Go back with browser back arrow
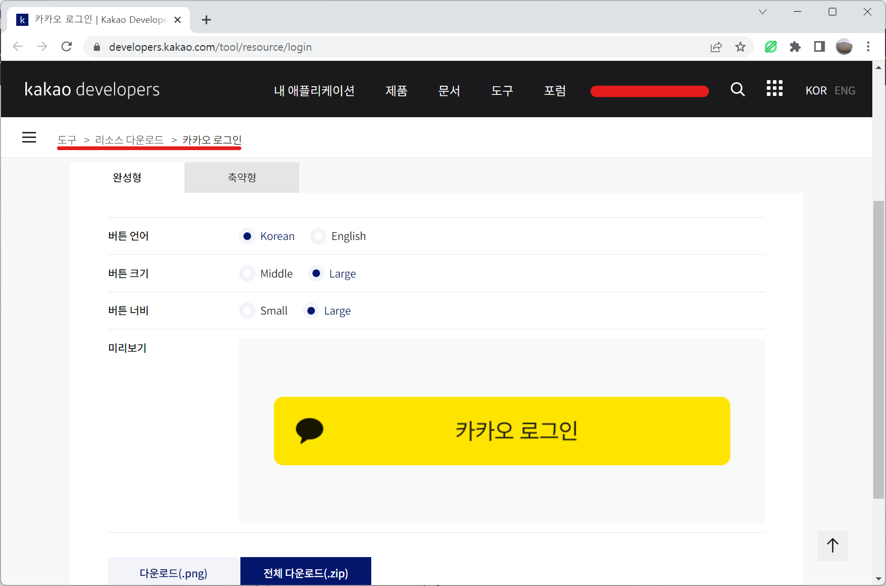Screen dimensions: 886x586 pos(18,47)
